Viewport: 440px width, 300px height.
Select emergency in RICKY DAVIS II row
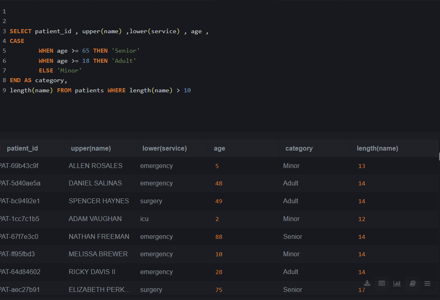pos(156,272)
